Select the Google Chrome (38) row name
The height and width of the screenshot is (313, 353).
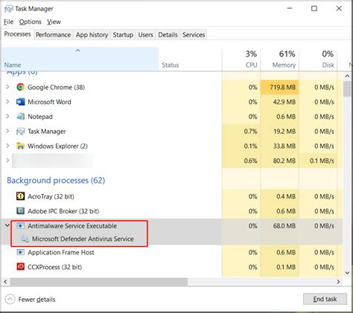[x=56, y=87]
